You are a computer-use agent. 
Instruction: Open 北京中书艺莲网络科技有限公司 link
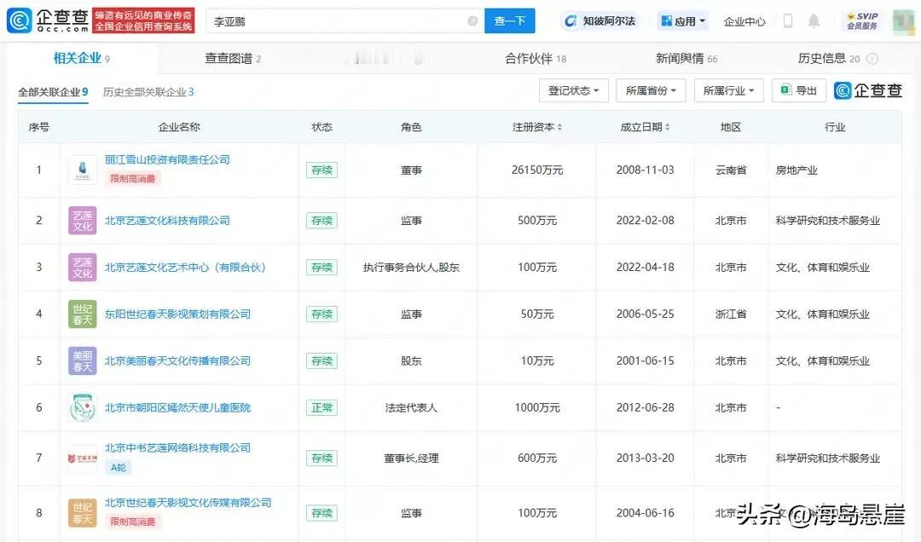(x=177, y=448)
